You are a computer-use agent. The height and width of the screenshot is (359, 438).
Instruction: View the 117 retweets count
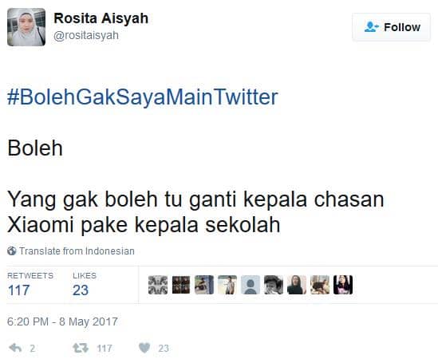(18, 290)
